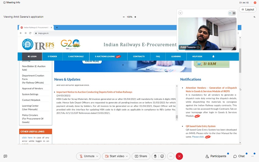259x162 pixels.
Task: Click the U-VAM banner
Action: click(212, 64)
